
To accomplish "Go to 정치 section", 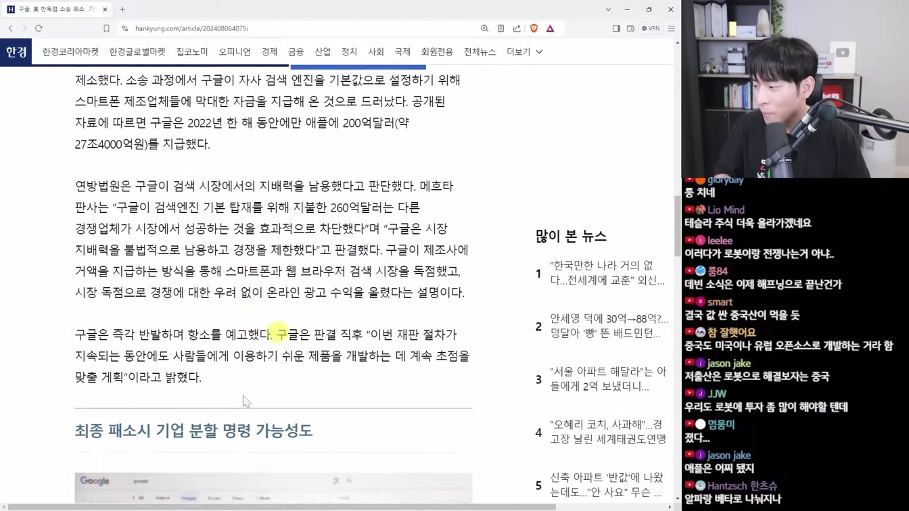I will [349, 52].
